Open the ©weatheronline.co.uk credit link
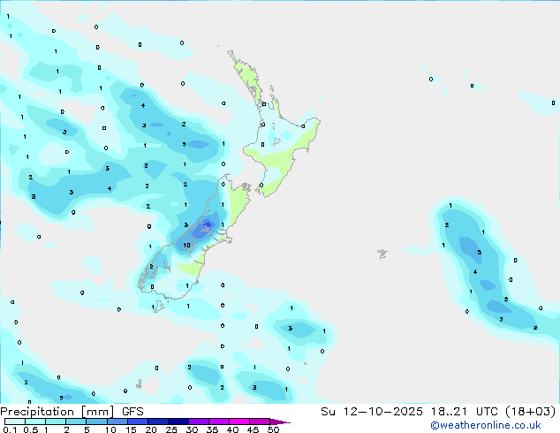 486,425
